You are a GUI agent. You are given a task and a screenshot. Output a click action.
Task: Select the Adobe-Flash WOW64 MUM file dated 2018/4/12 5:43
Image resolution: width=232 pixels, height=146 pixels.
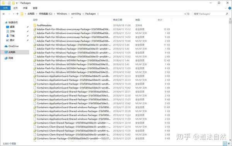coord(73,65)
